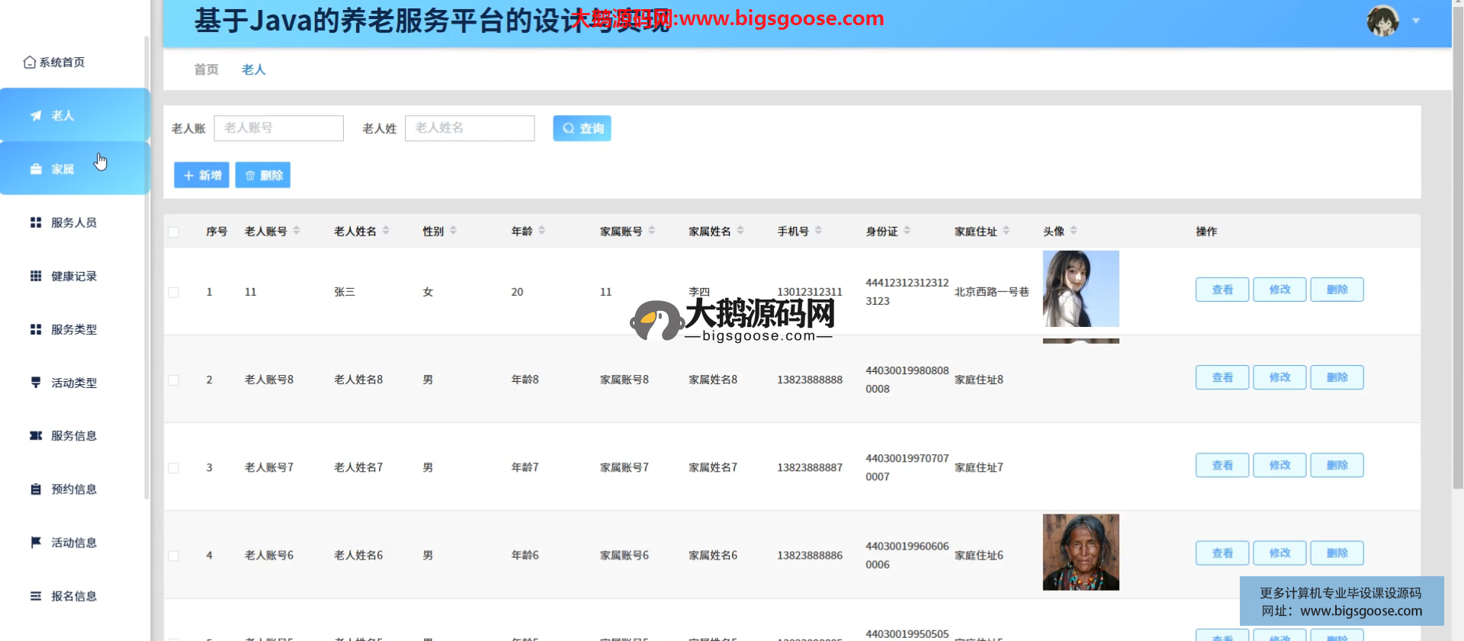Sort by 老人账号 column arrows
This screenshot has height=641, width=1464.
pos(297,231)
